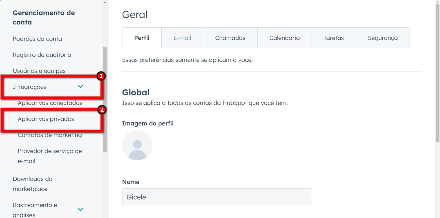Click the E-mail tab
The image size is (440, 218).
(182, 37)
